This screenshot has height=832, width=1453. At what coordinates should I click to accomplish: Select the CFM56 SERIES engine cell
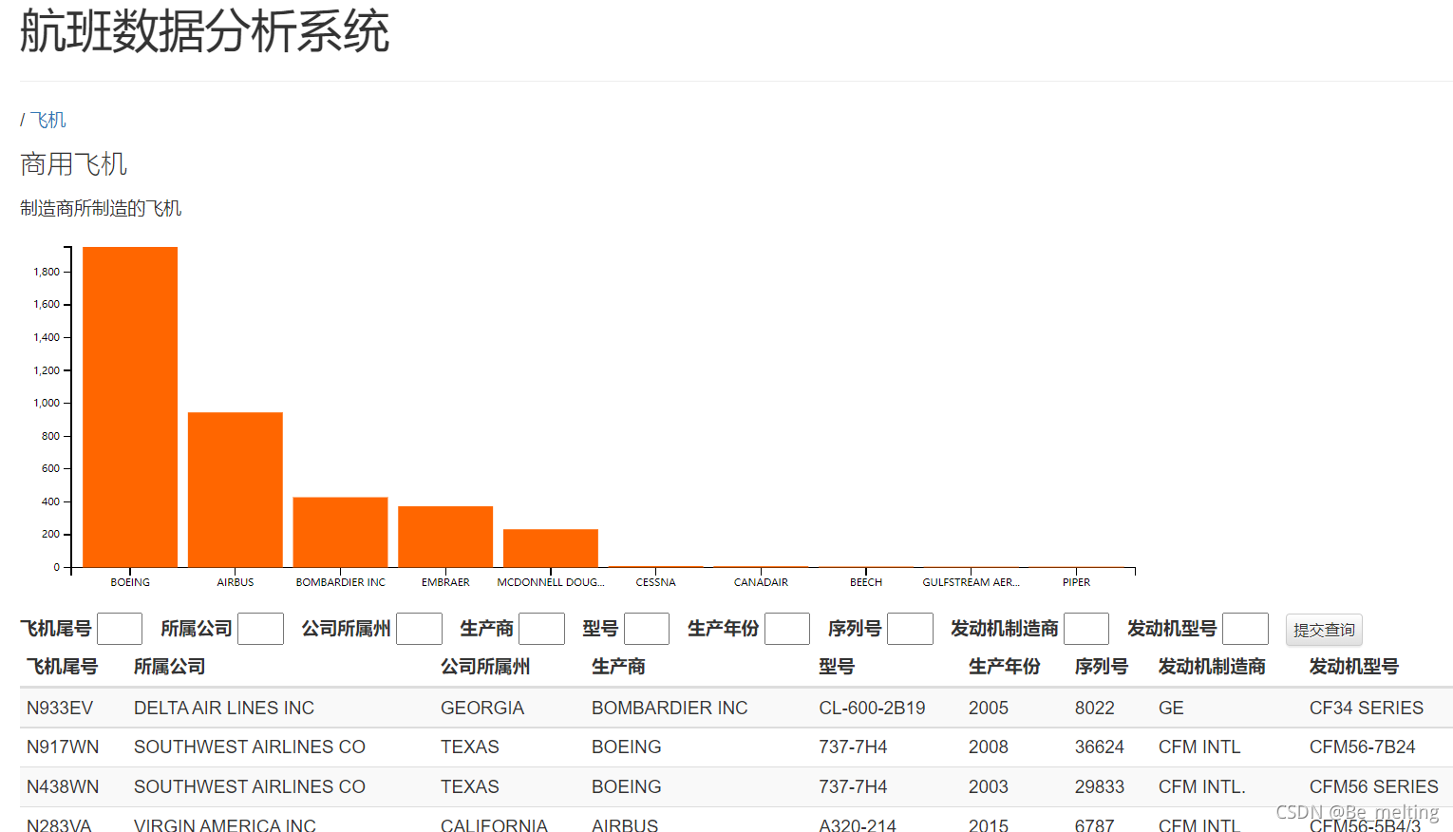tap(1374, 786)
